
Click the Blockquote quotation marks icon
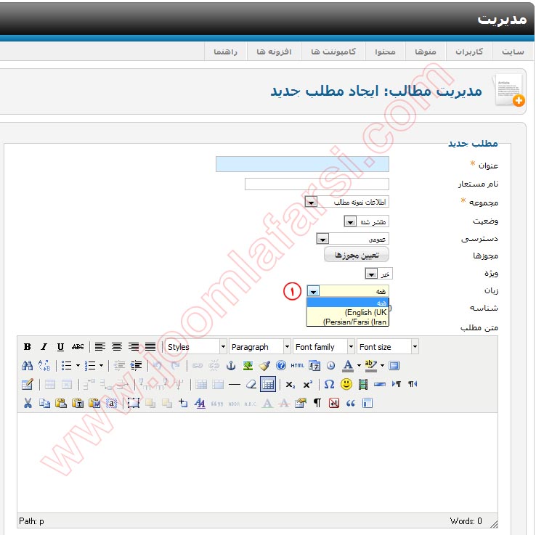pyautogui.click(x=350, y=403)
